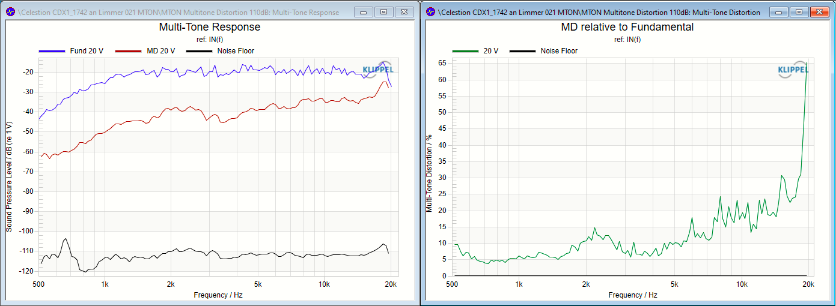Click the Multi-Tone Distortion window title bar text

(599, 12)
